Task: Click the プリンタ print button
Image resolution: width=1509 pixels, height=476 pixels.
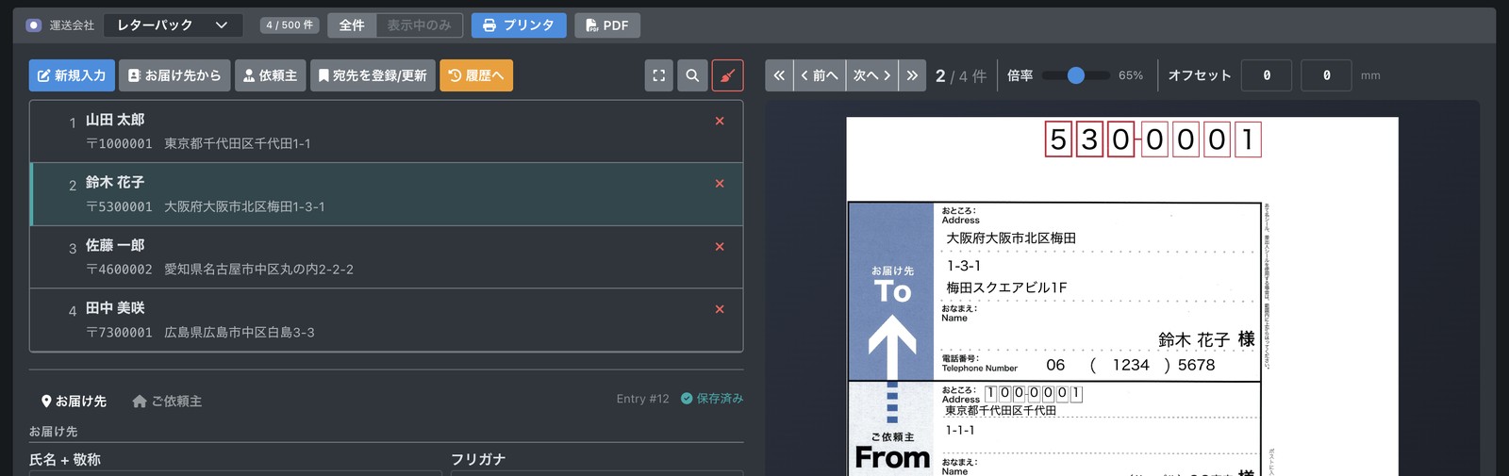Action: pyautogui.click(x=519, y=25)
